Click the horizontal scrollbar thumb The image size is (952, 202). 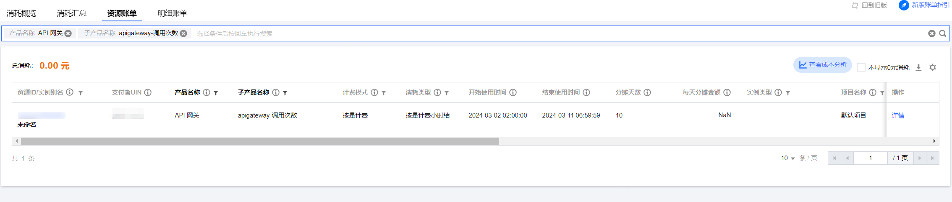260,141
